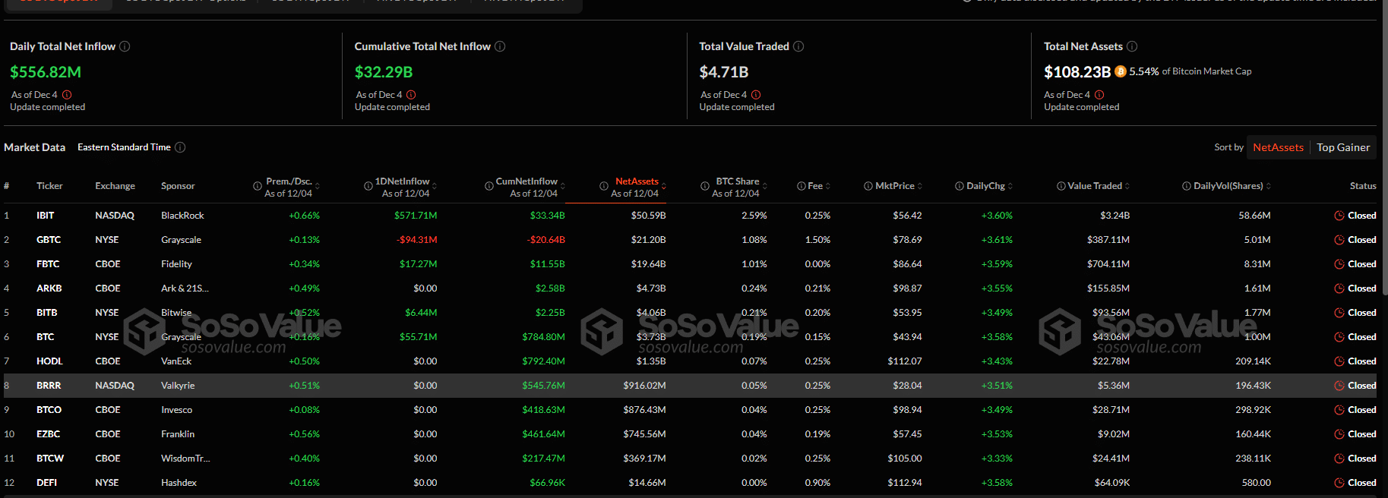Click the Closed status clock icon for ARKB
Viewport: 1388px width, 498px height.
pos(1339,288)
